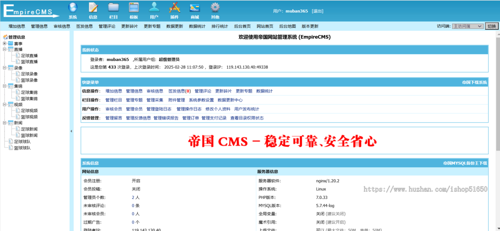Image resolution: width=500 pixels, height=231 pixels.
Task: Click the 管理员个数 value 2
Action: coord(133,197)
